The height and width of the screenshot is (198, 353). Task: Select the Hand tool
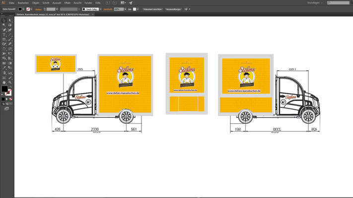tap(4, 82)
